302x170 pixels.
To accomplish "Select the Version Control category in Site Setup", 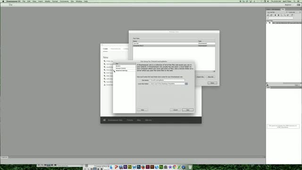I will [121, 68].
